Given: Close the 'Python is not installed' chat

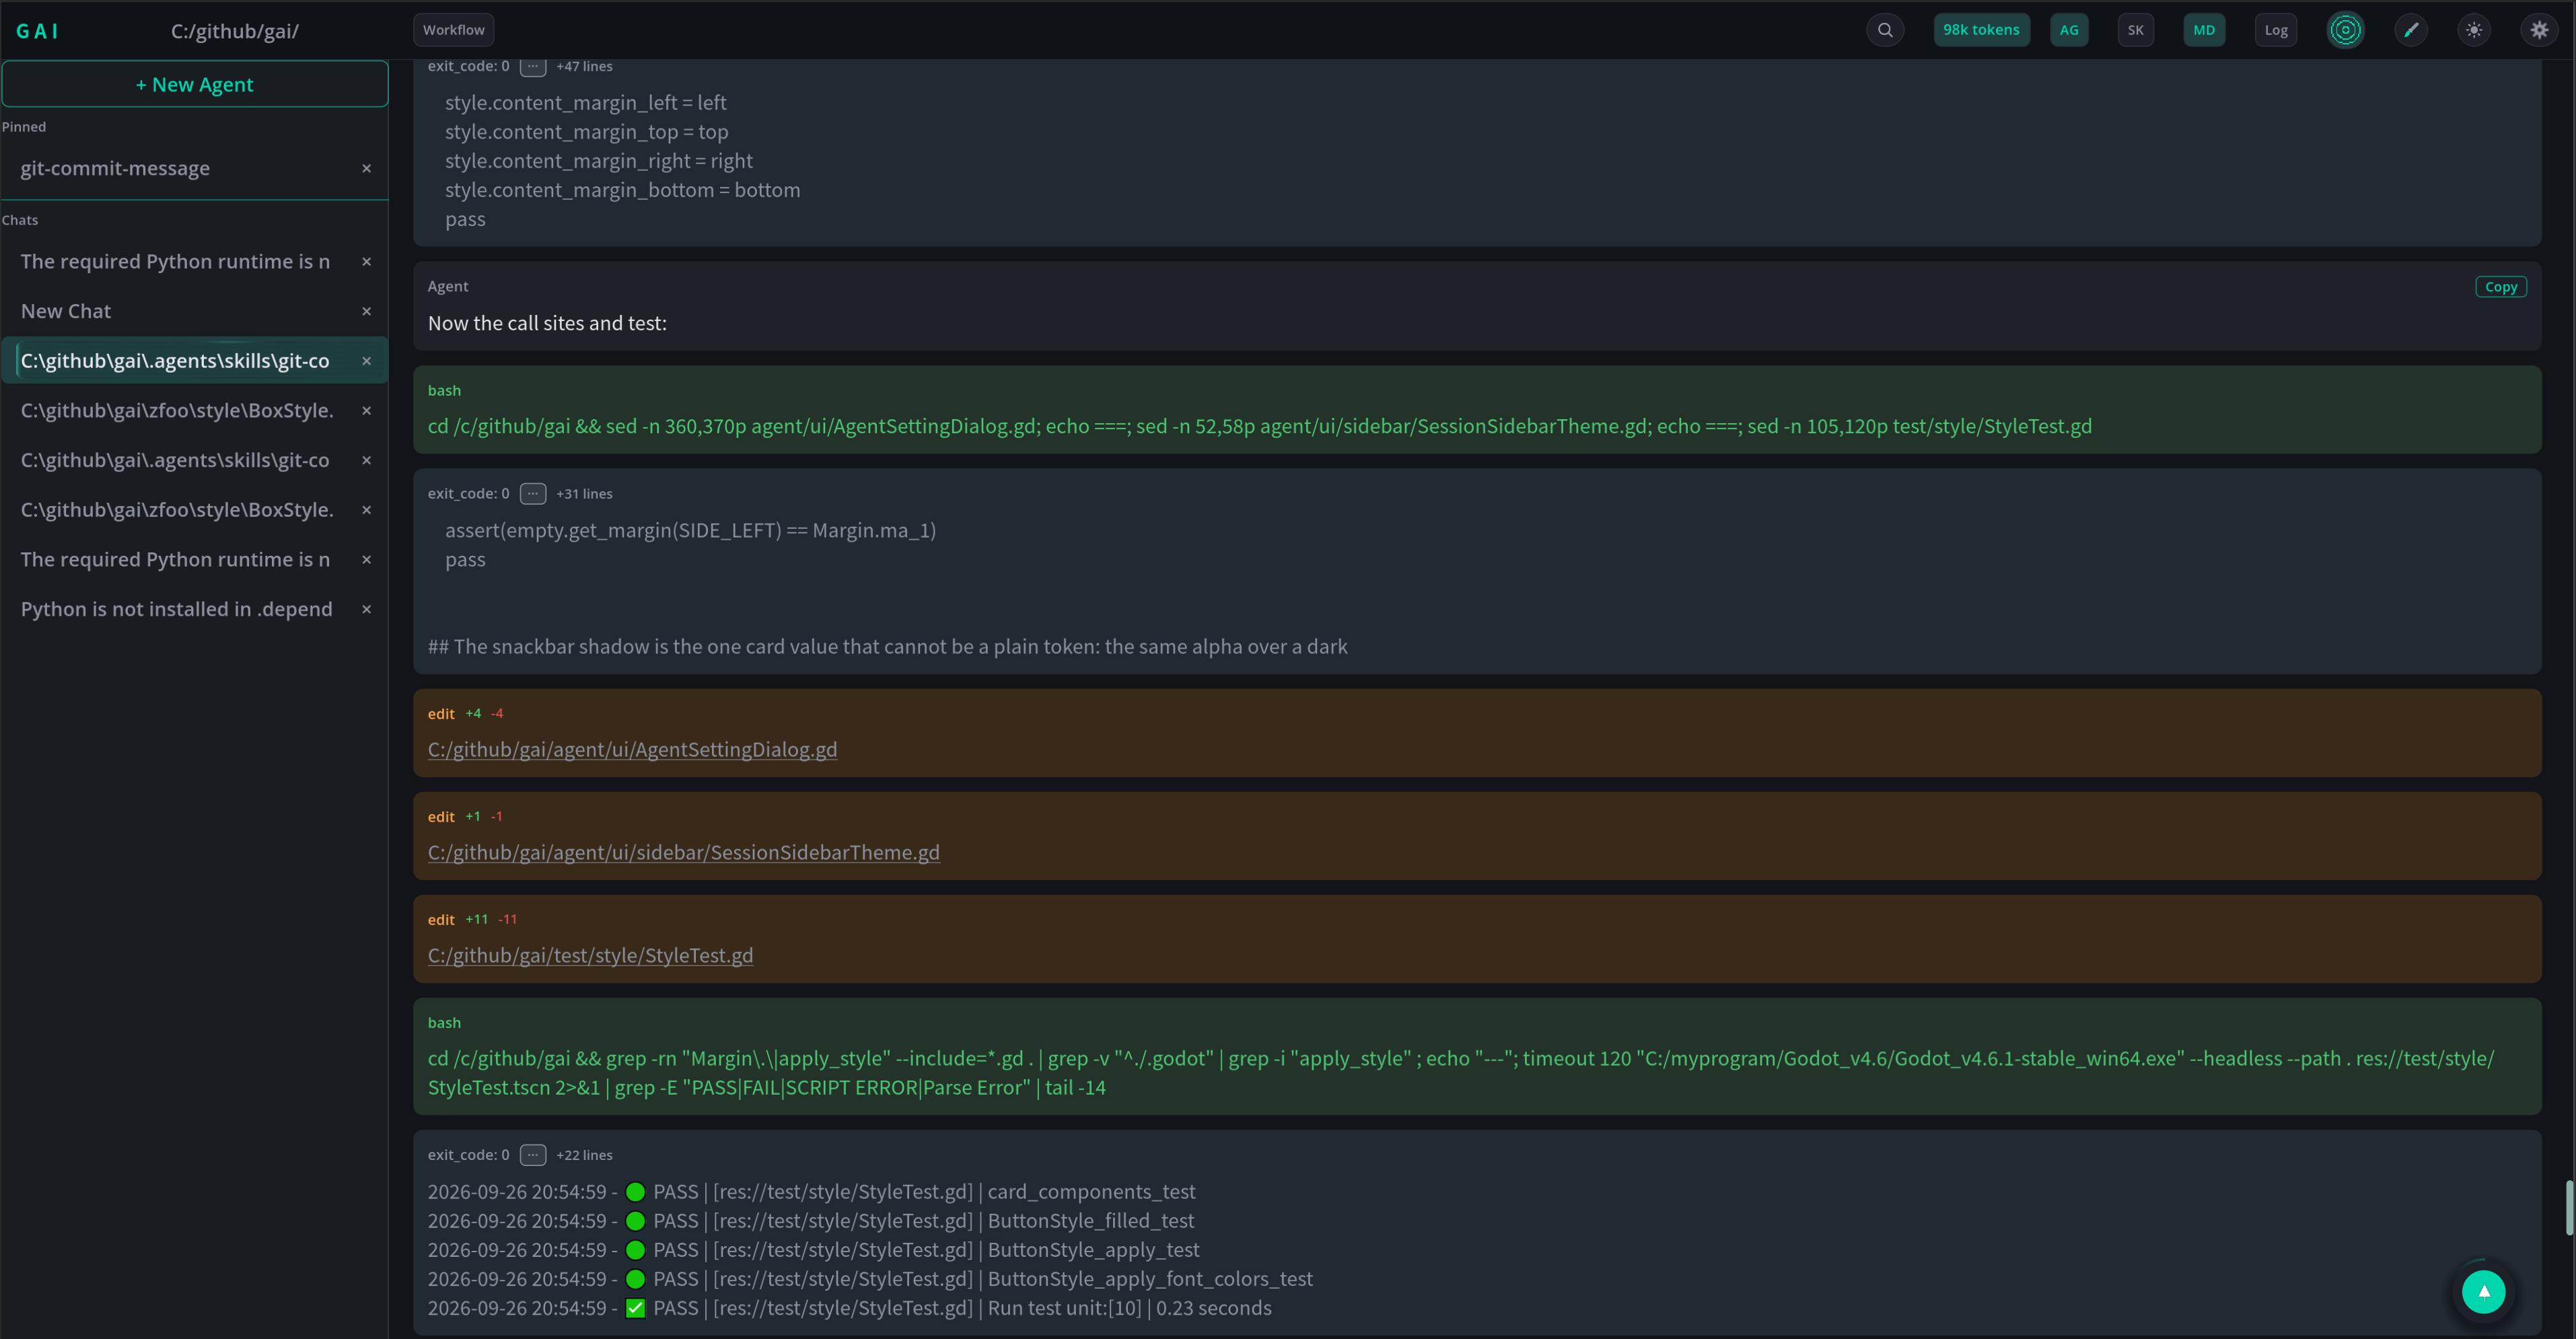Looking at the screenshot, I should tap(366, 609).
